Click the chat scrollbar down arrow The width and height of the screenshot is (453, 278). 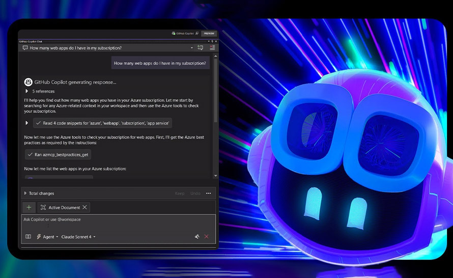tap(215, 176)
